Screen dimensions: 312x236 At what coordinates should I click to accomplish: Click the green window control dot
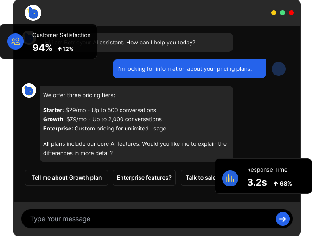click(x=282, y=13)
